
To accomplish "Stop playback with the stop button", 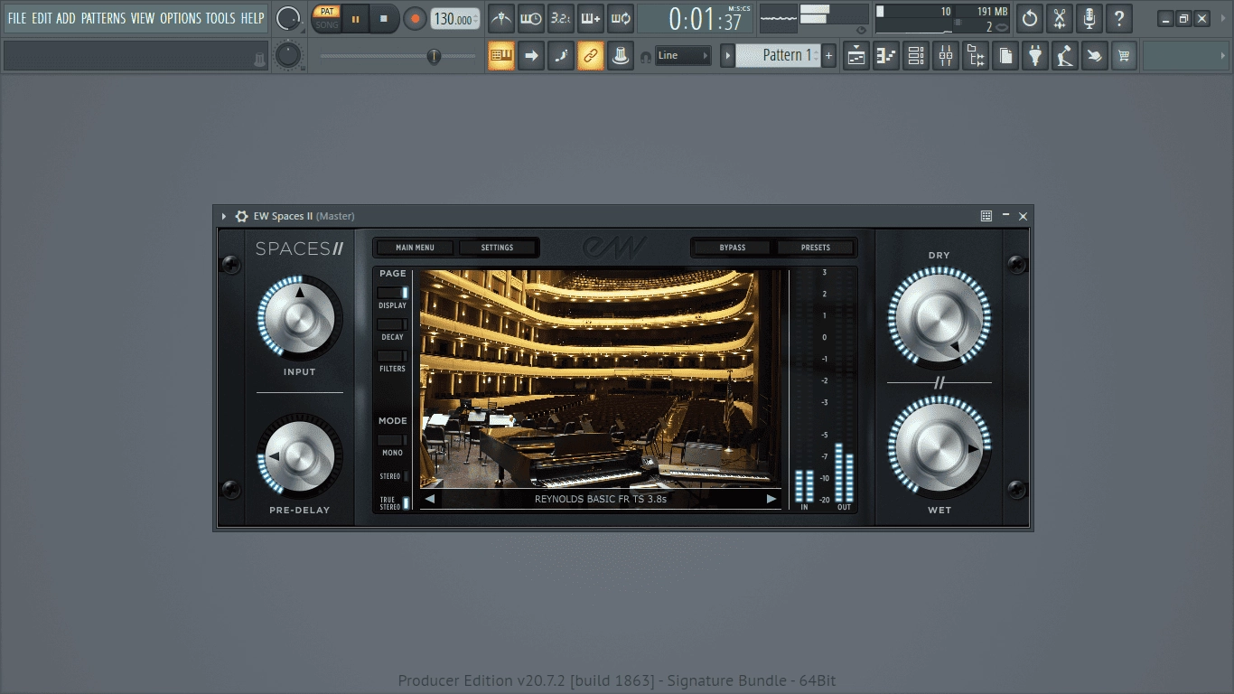I will (x=384, y=18).
